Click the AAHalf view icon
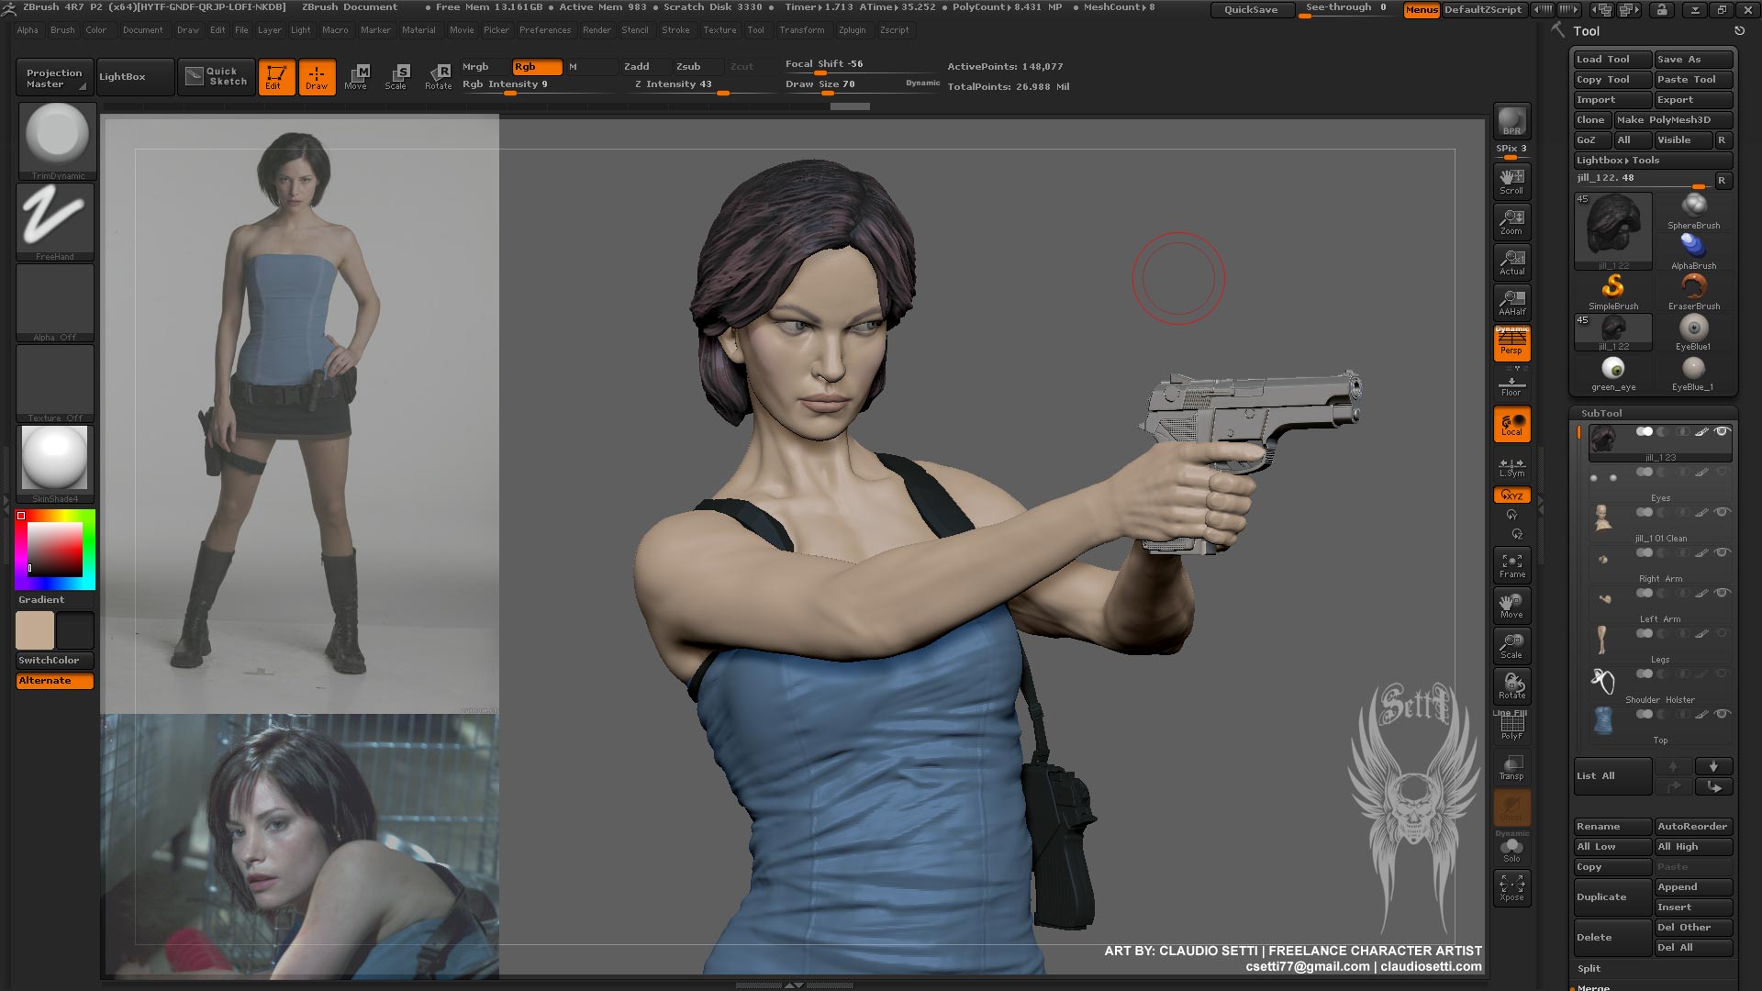Image resolution: width=1762 pixels, height=991 pixels. 1511,303
